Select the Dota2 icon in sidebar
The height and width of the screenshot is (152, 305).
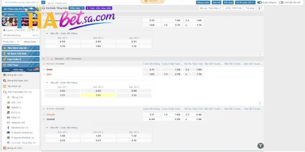[8, 108]
